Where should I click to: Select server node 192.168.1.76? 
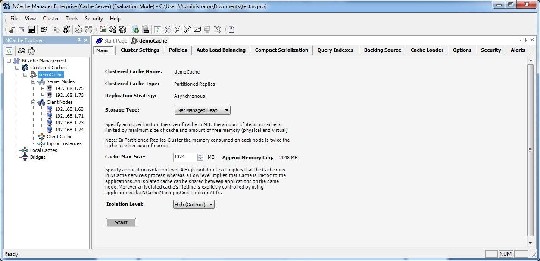[69, 95]
